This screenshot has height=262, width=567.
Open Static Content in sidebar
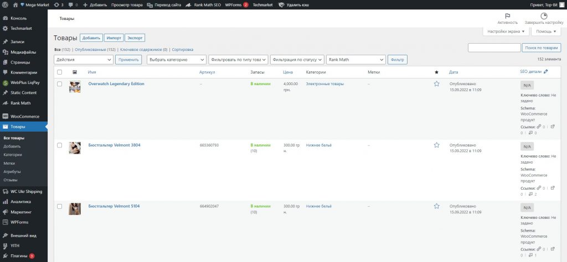24,92
